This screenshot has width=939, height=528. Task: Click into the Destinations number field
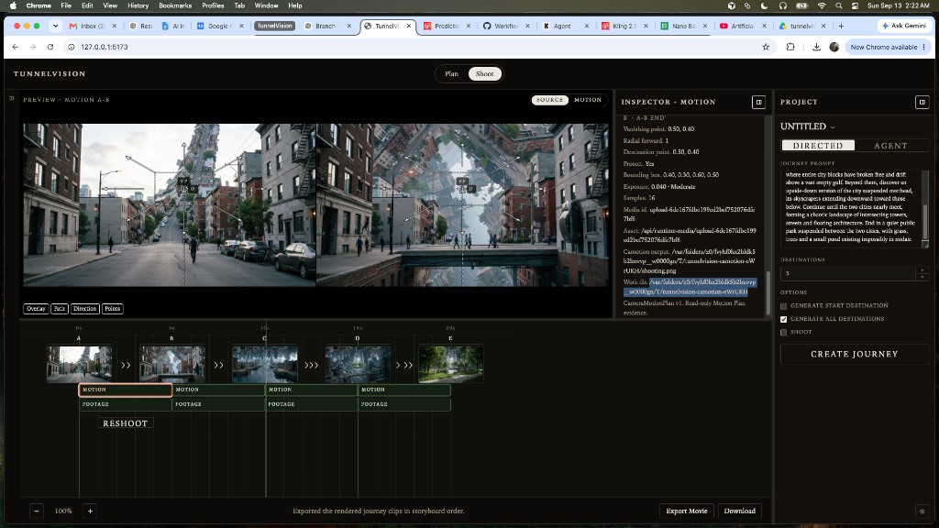pyautogui.click(x=848, y=273)
